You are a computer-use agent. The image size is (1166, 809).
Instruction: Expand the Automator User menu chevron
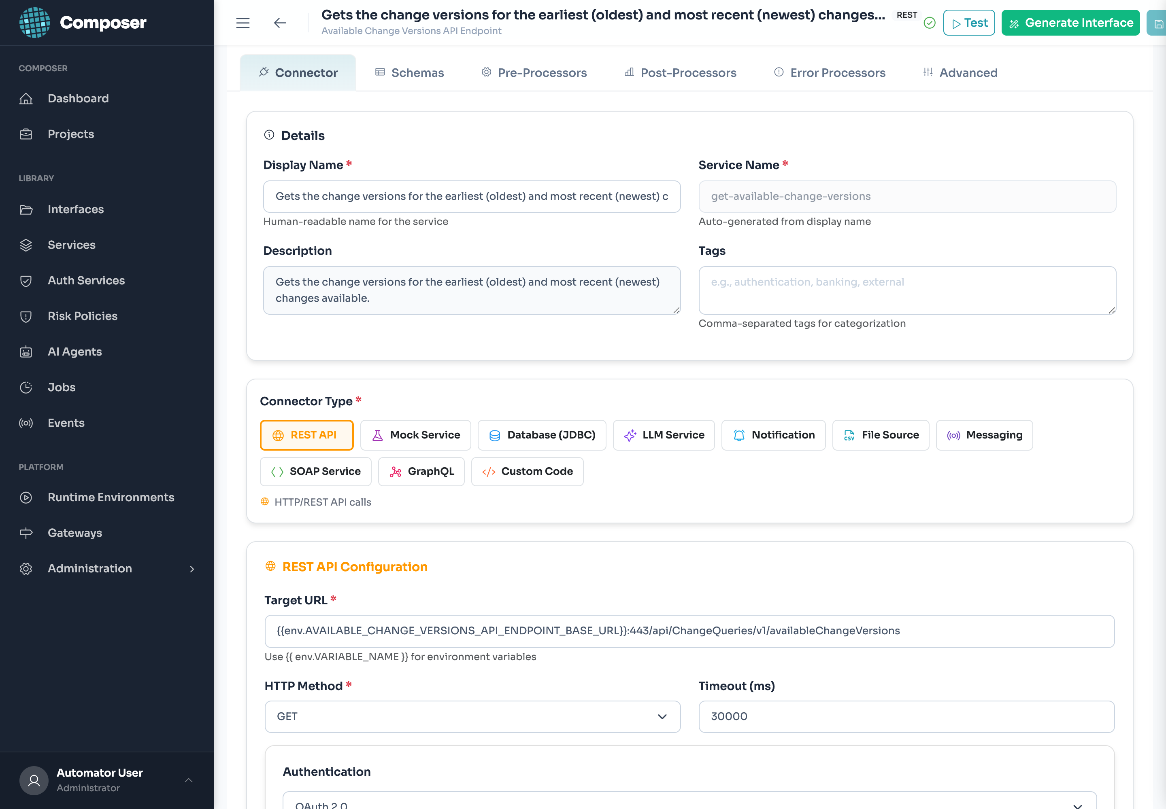pyautogui.click(x=189, y=780)
